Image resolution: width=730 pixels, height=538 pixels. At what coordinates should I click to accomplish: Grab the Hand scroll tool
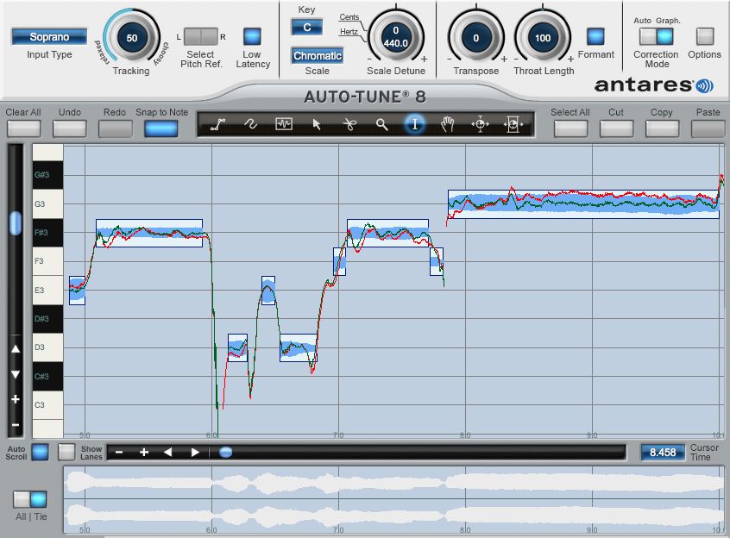tap(447, 125)
